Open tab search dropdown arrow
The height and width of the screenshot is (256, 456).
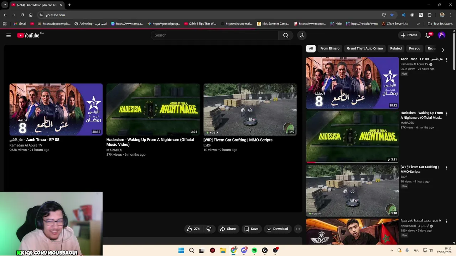(x=5, y=5)
